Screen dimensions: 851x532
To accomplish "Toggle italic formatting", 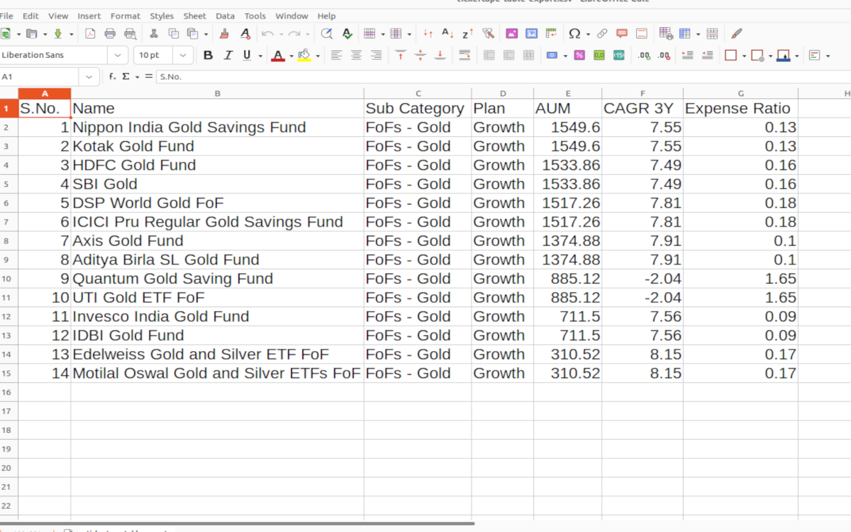I will coord(228,56).
